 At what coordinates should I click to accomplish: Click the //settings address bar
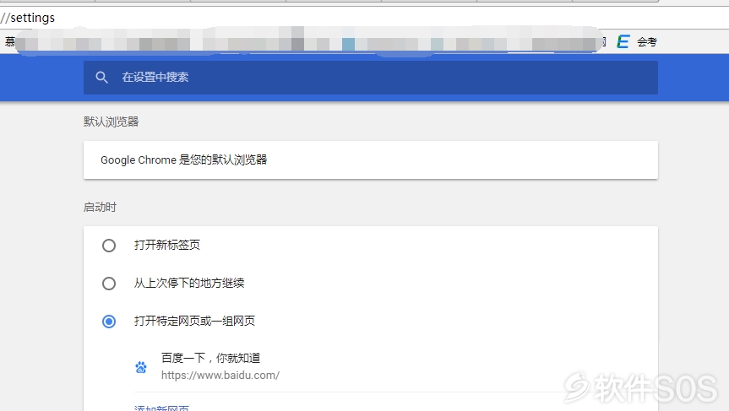pos(365,18)
